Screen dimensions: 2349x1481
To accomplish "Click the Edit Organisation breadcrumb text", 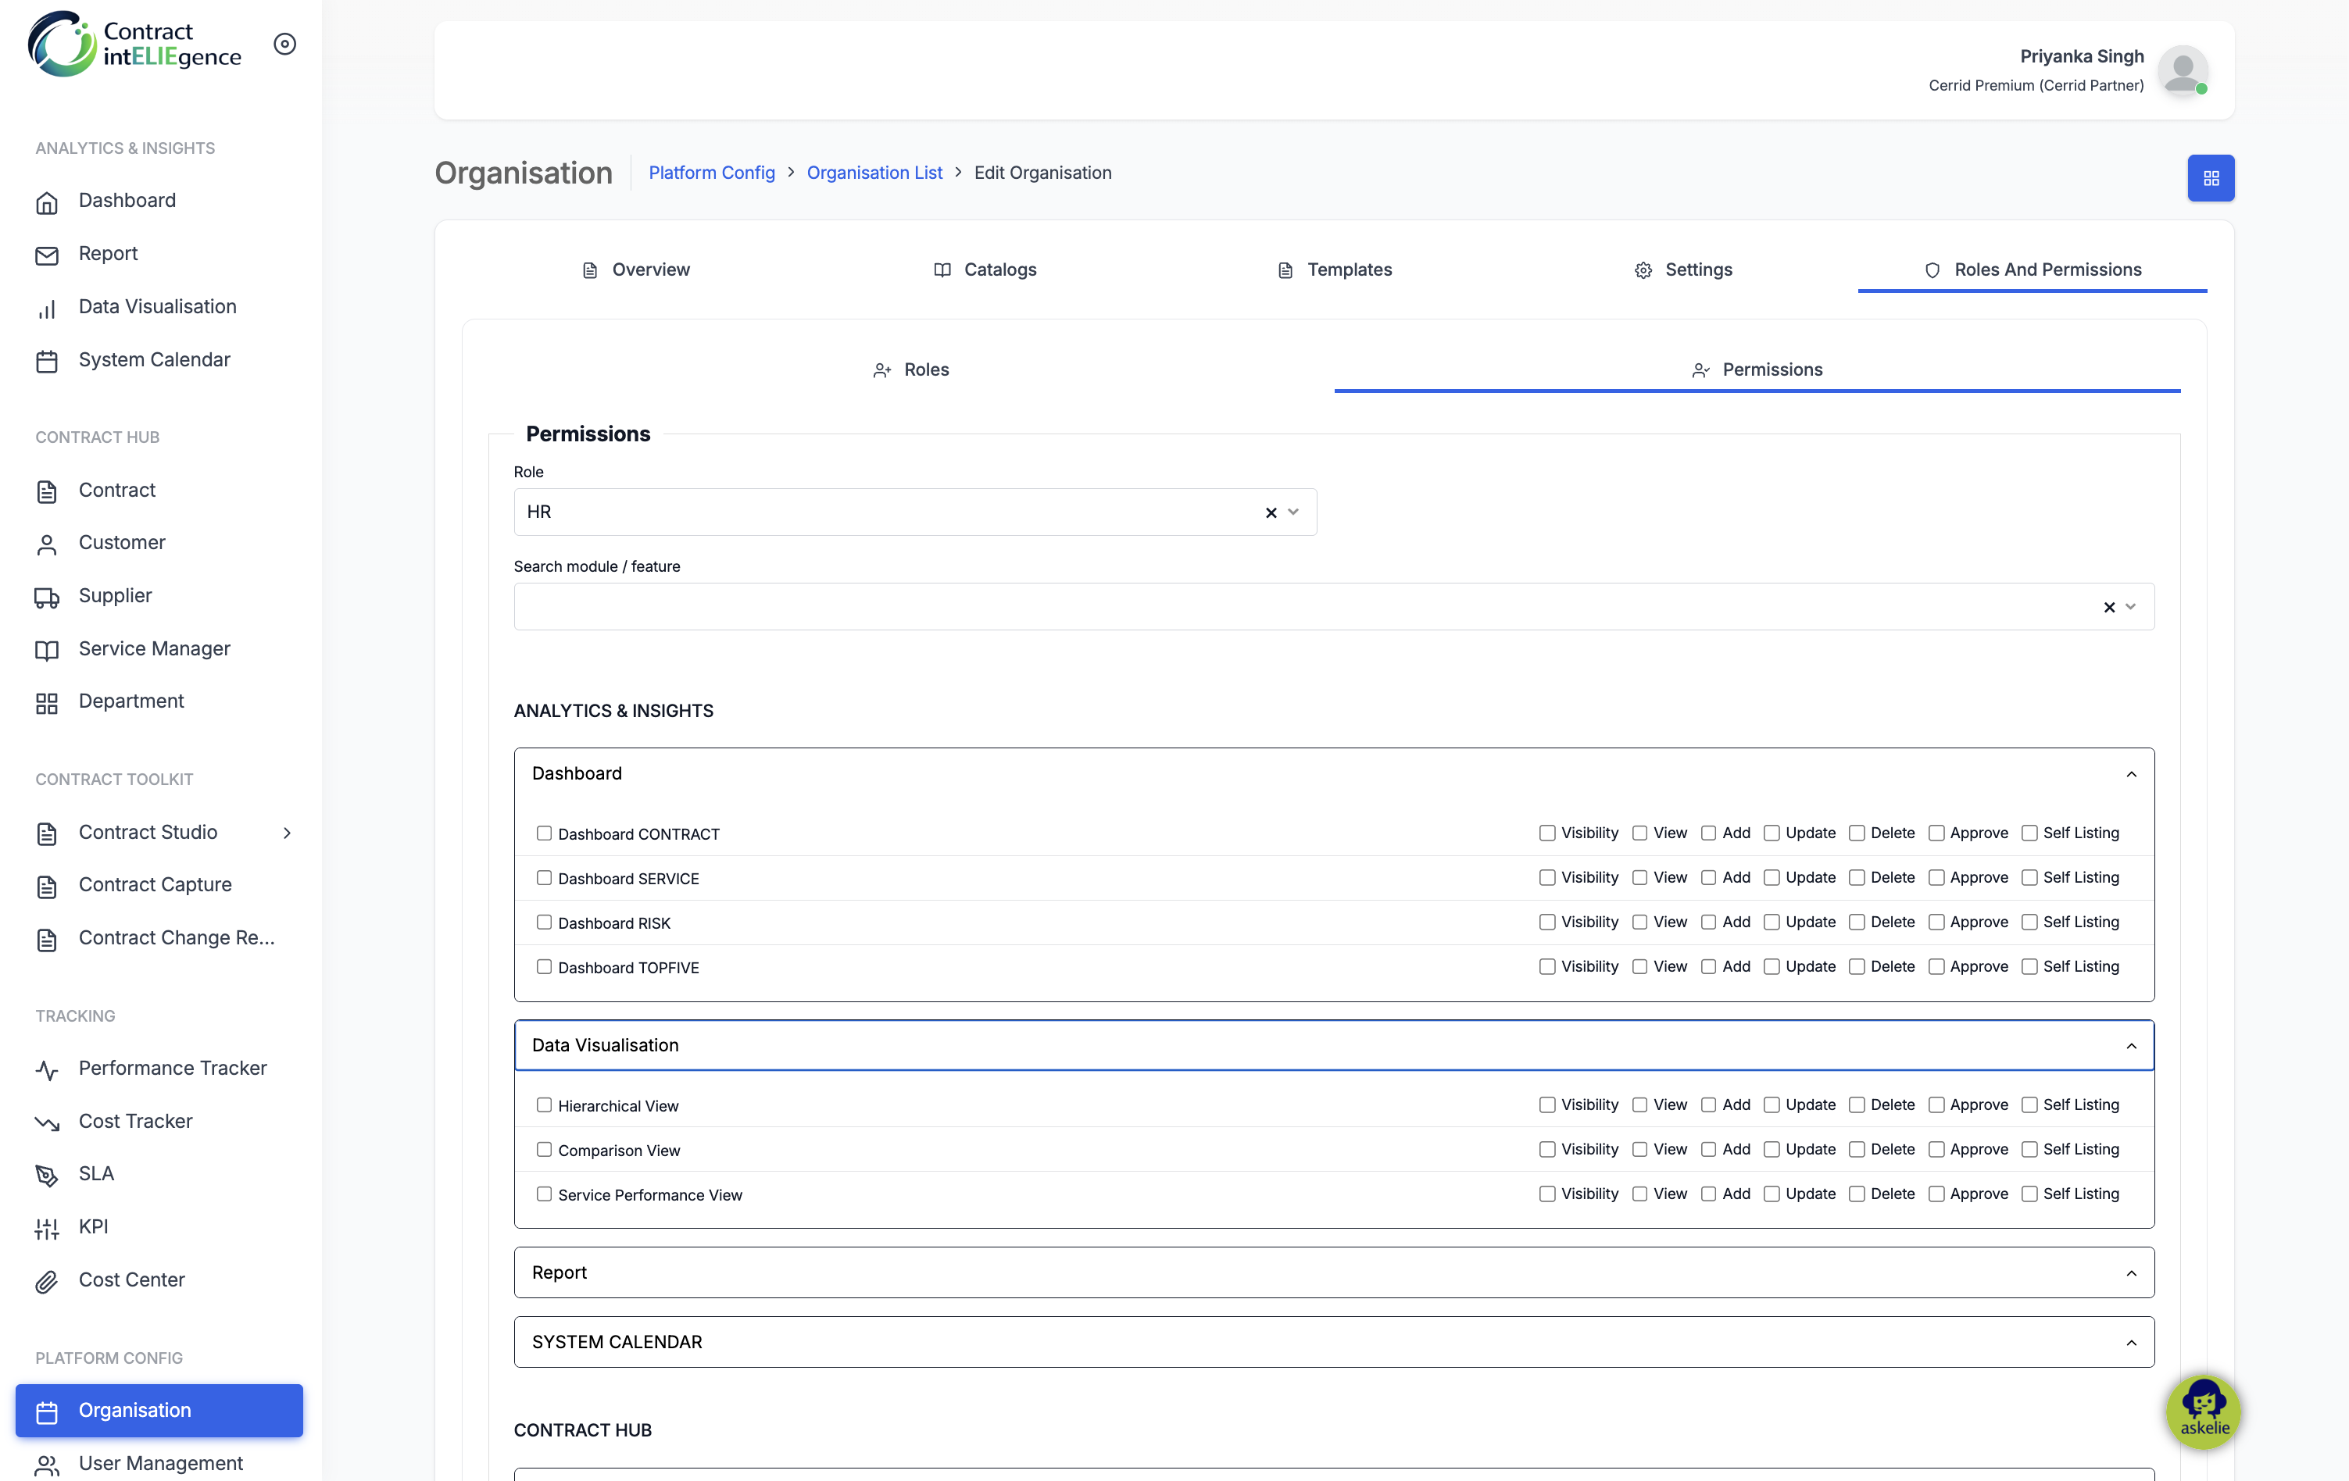I will (1042, 173).
